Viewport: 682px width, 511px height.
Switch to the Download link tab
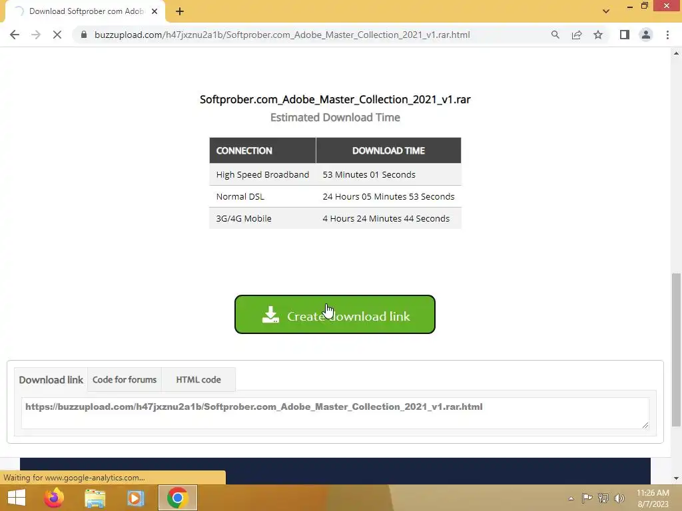pos(51,380)
